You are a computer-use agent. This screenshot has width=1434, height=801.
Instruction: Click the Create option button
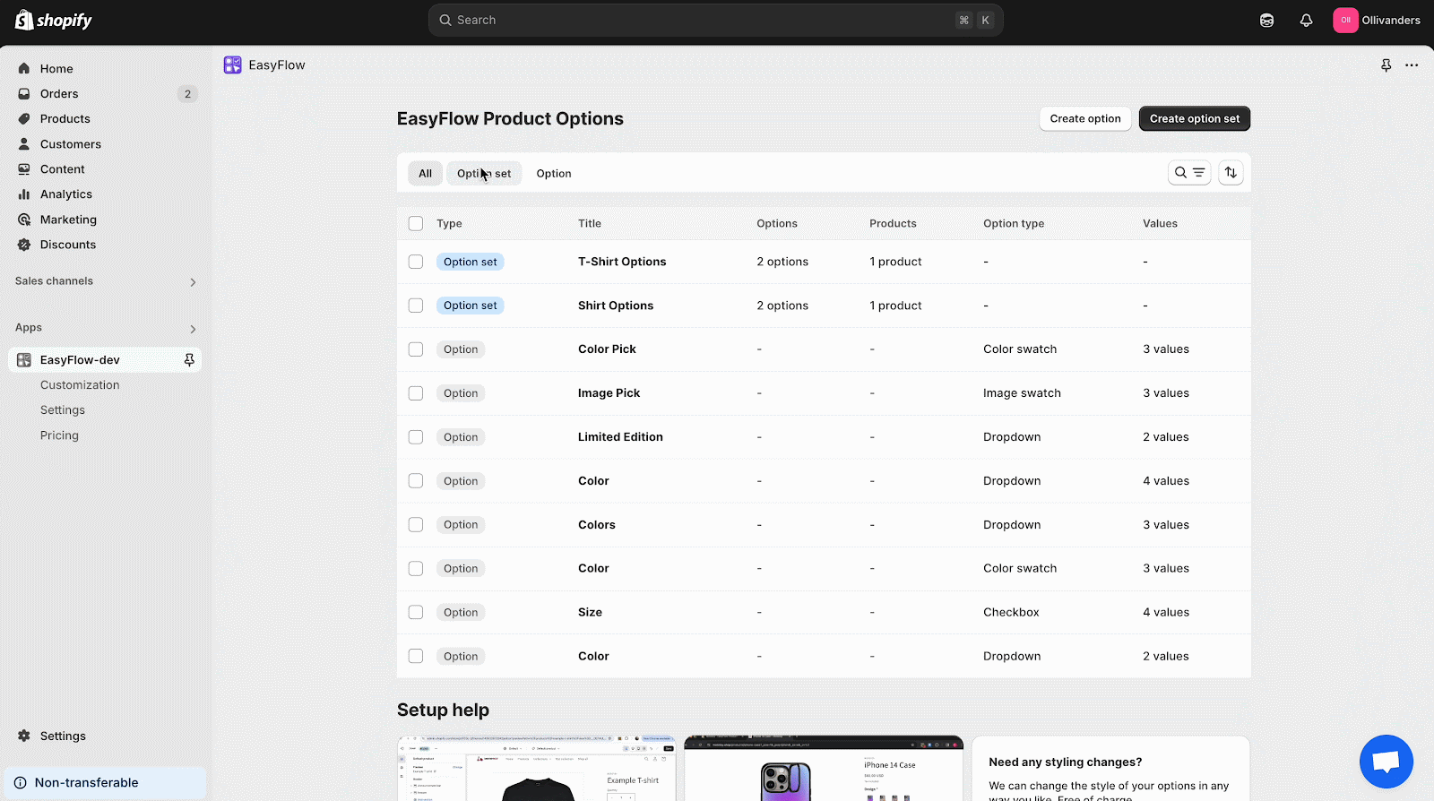point(1085,118)
